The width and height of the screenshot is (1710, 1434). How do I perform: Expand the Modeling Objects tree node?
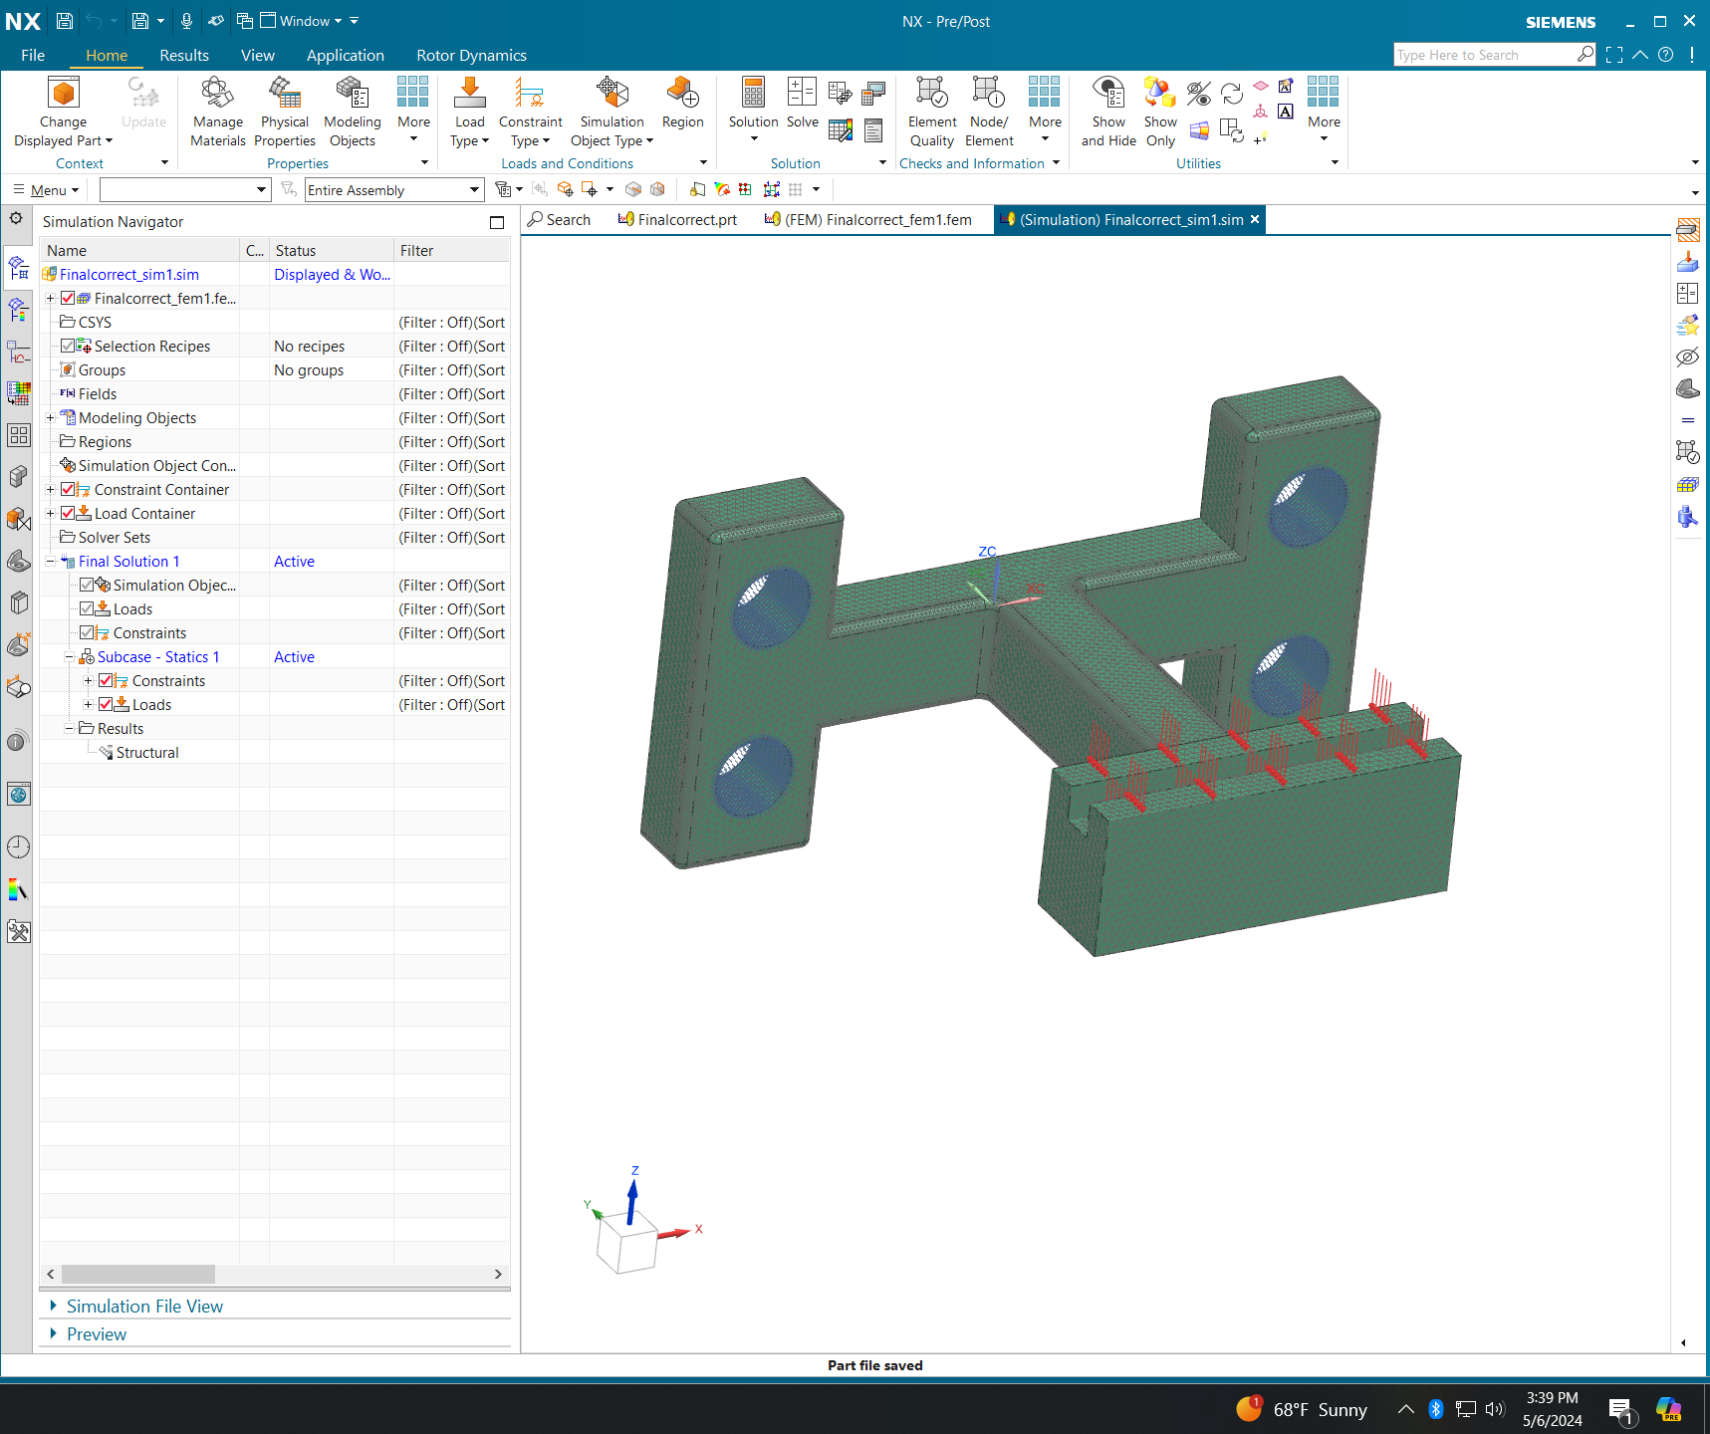[x=50, y=417]
